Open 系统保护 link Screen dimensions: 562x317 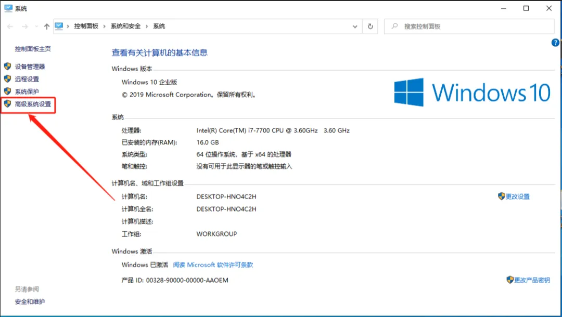[27, 91]
